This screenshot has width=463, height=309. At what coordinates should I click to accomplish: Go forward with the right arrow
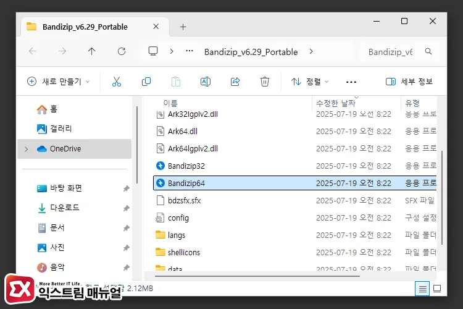(x=62, y=51)
